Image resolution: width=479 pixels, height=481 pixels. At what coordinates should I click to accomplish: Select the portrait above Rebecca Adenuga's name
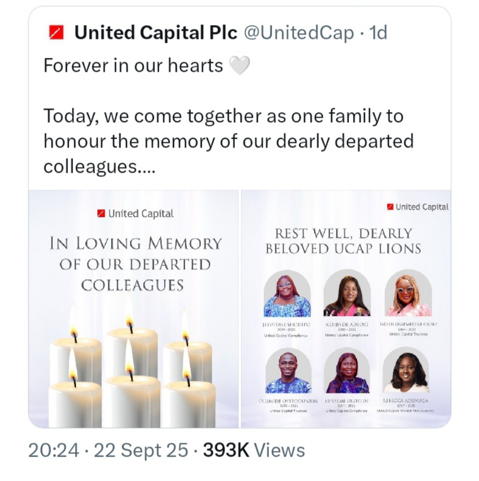click(x=406, y=371)
